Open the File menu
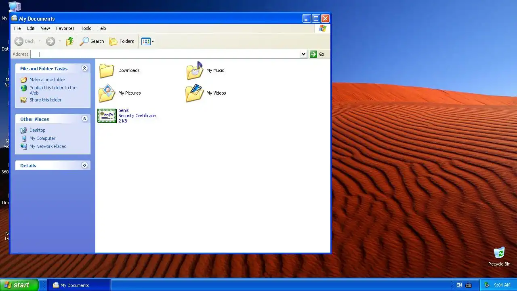The width and height of the screenshot is (517, 291). pos(17,28)
